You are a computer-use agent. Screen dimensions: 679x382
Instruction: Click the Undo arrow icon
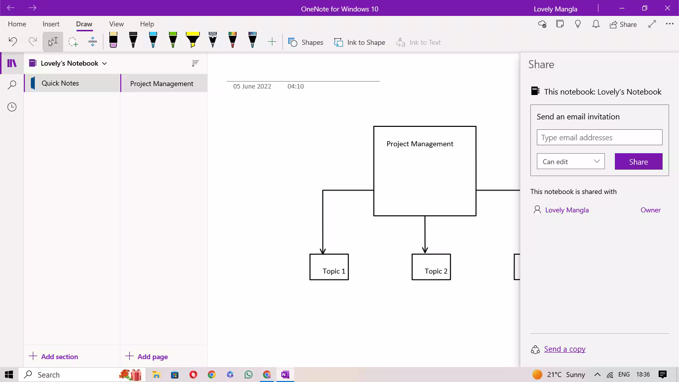point(13,42)
